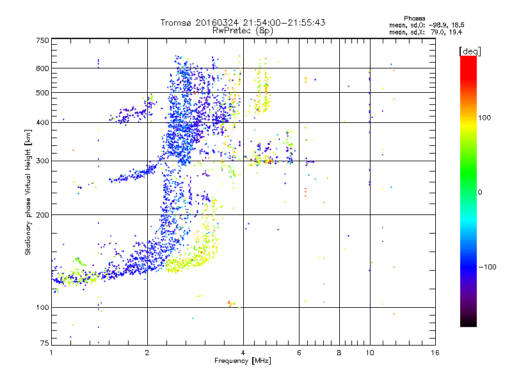The width and height of the screenshot is (512, 384).
Task: Click the y-axis tick label '500'
Action: pos(43,93)
